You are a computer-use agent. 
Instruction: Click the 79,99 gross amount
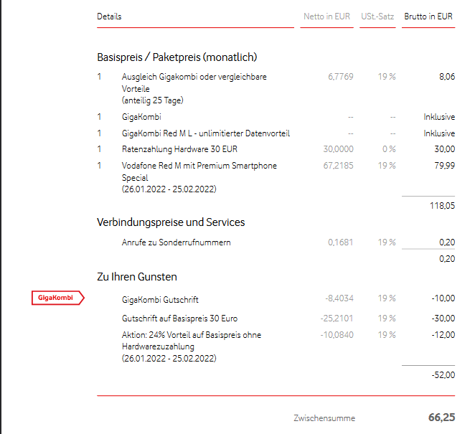(445, 166)
